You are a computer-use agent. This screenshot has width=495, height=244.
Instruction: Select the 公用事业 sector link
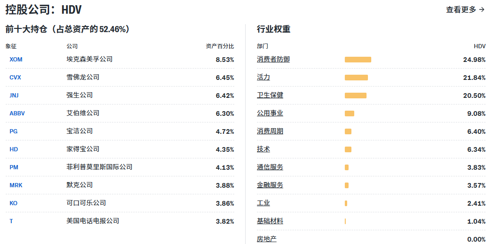[x=270, y=113]
